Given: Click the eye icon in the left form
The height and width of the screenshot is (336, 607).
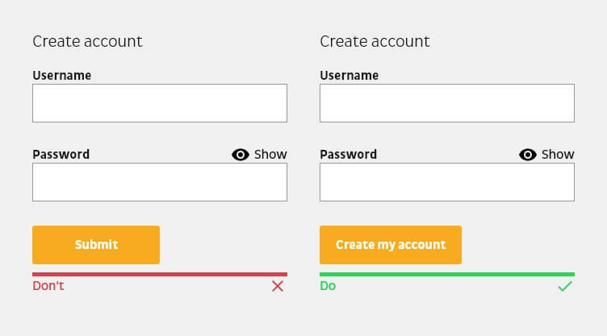Looking at the screenshot, I should click(x=241, y=155).
